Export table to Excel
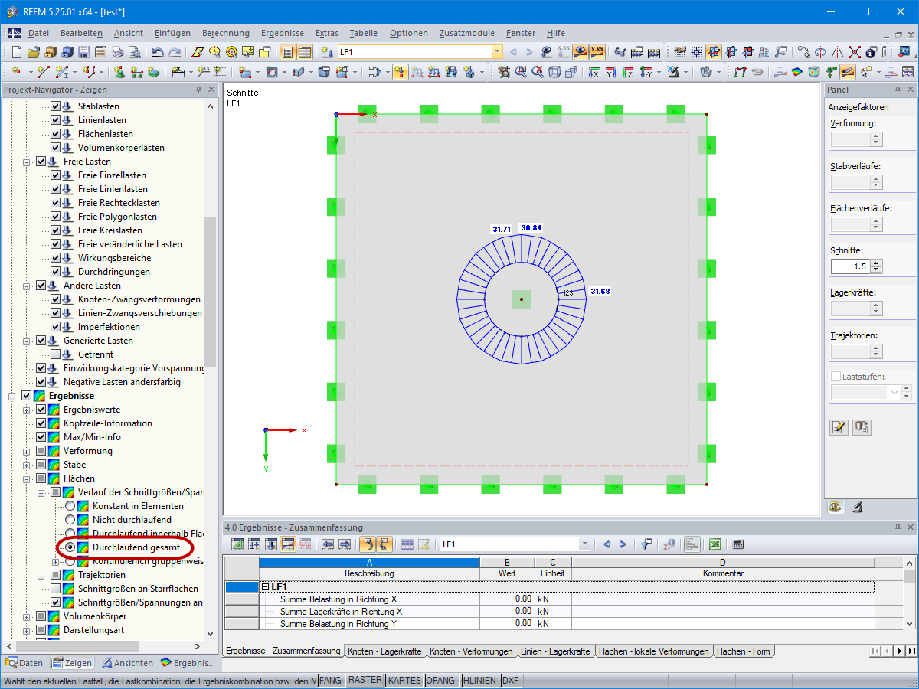The height and width of the screenshot is (689, 919). click(x=715, y=544)
